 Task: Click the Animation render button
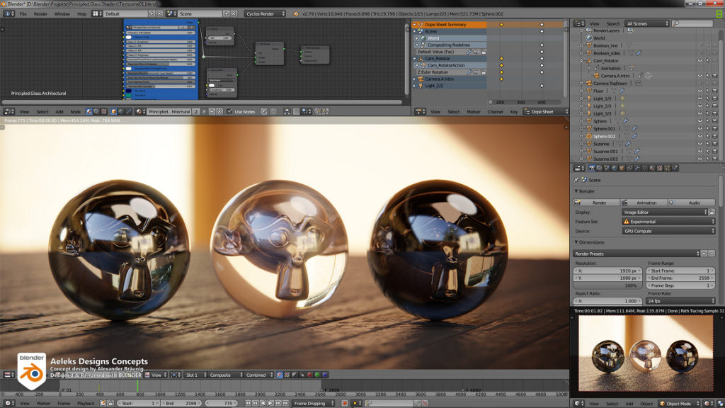pos(644,203)
